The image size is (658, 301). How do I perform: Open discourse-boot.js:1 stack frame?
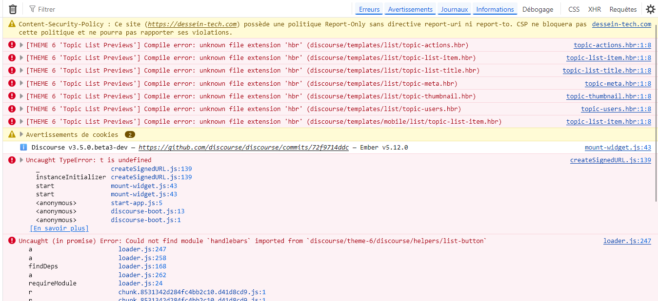(146, 220)
